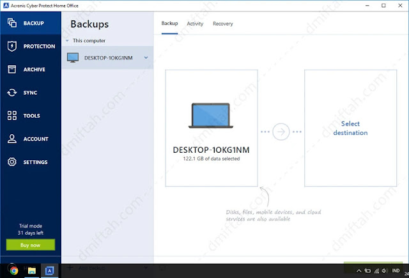Click the Sync arrows icon
409x278 pixels.
(x=12, y=93)
